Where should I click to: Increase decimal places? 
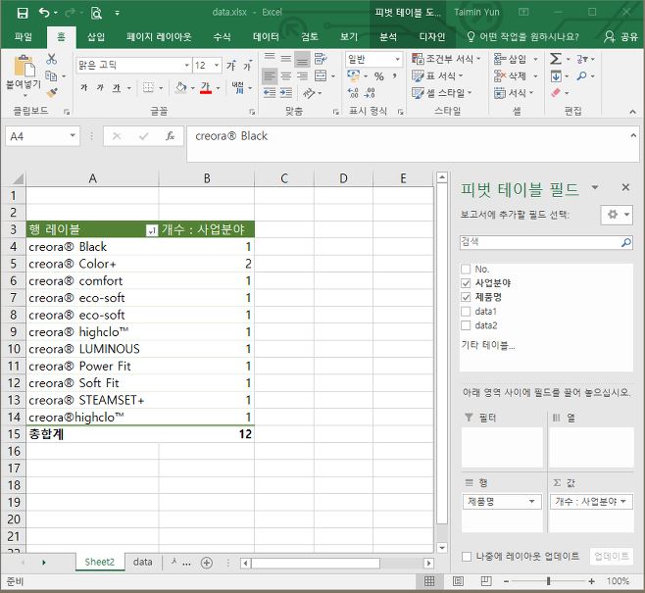pyautogui.click(x=353, y=93)
